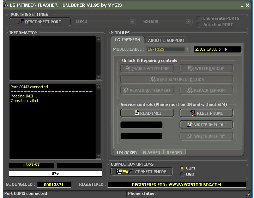Click the upper info panel scroll-down arrow
This screenshot has height=198, width=254.
point(98,77)
